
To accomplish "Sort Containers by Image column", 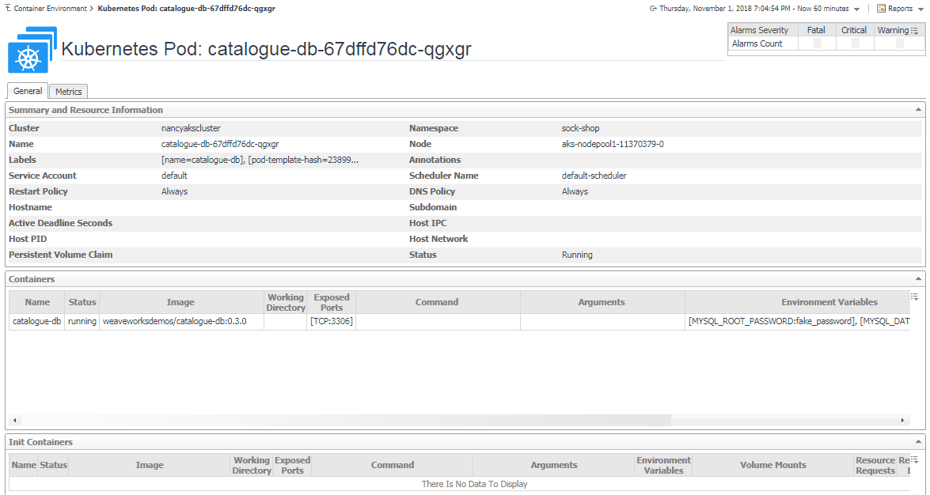I will pyautogui.click(x=180, y=302).
